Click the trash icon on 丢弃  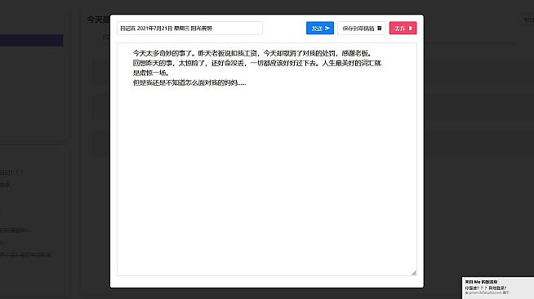click(x=411, y=29)
